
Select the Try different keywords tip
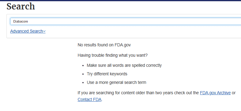click(x=107, y=74)
